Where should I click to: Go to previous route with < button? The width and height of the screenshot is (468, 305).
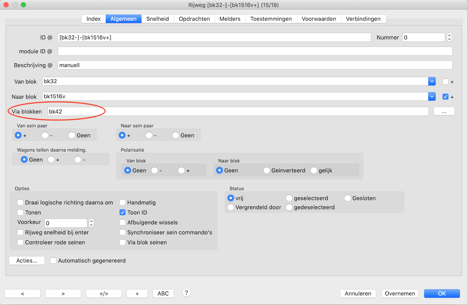pyautogui.click(x=23, y=293)
